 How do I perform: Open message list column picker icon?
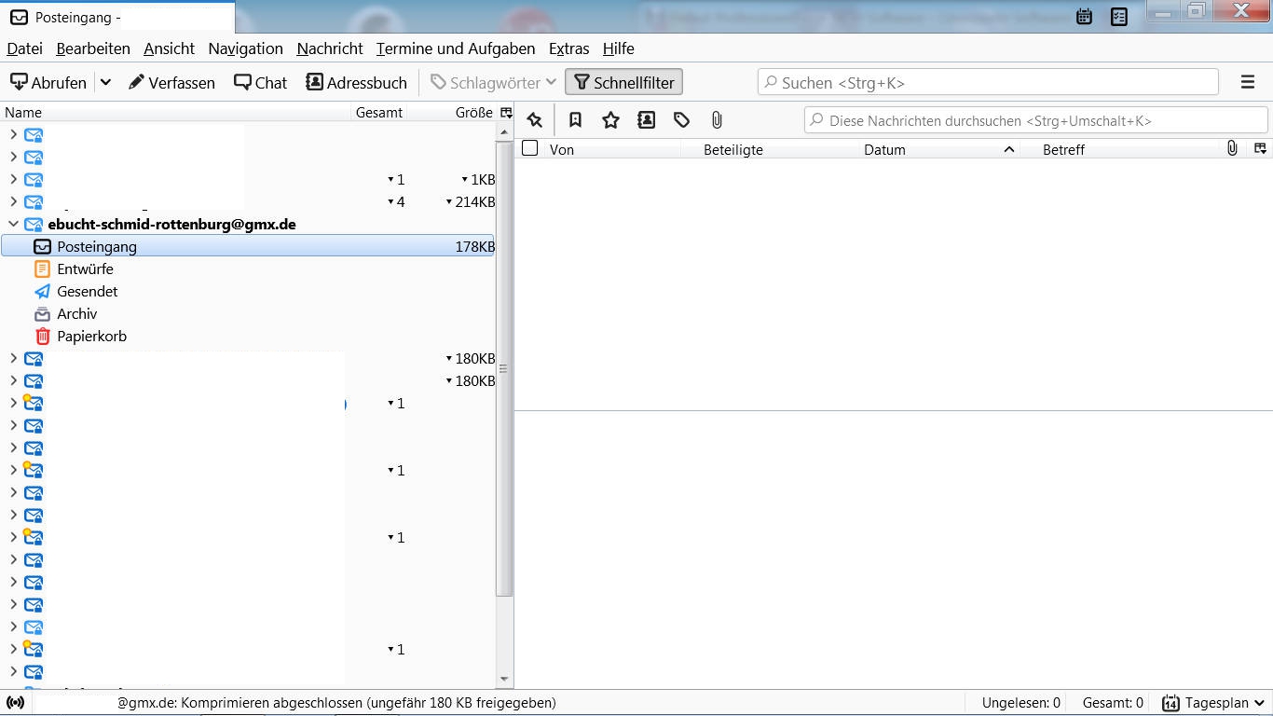[1260, 148]
